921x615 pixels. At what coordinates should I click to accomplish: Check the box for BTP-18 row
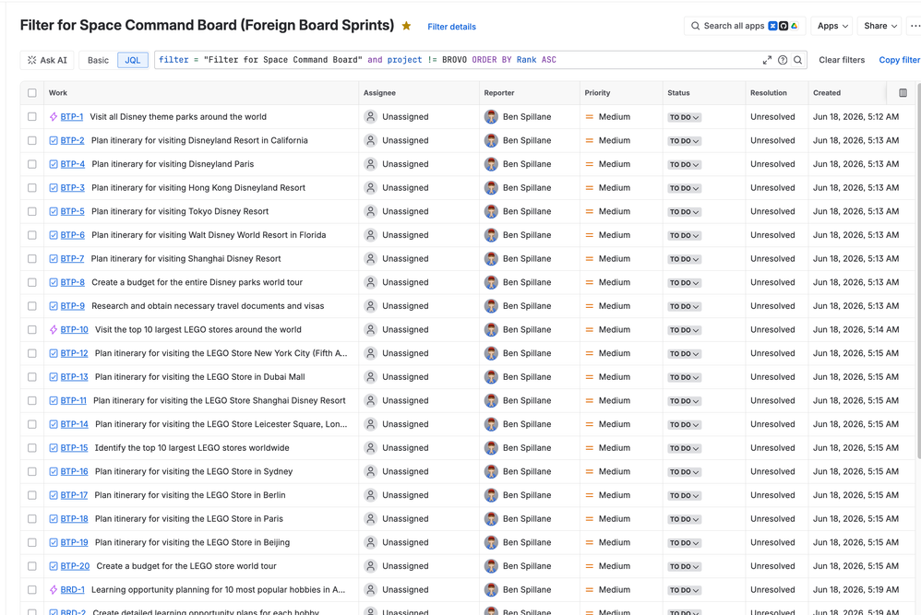pyautogui.click(x=32, y=519)
